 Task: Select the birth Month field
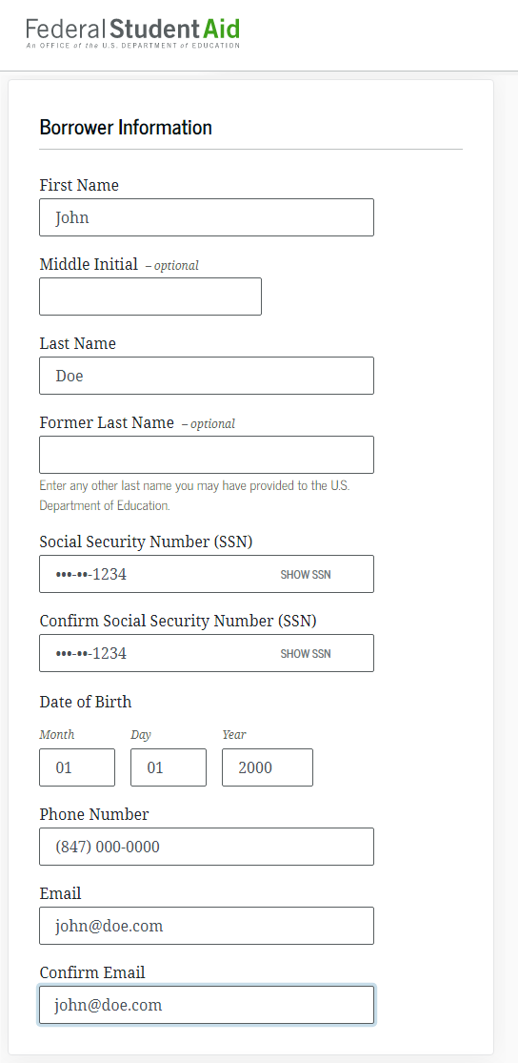(77, 767)
